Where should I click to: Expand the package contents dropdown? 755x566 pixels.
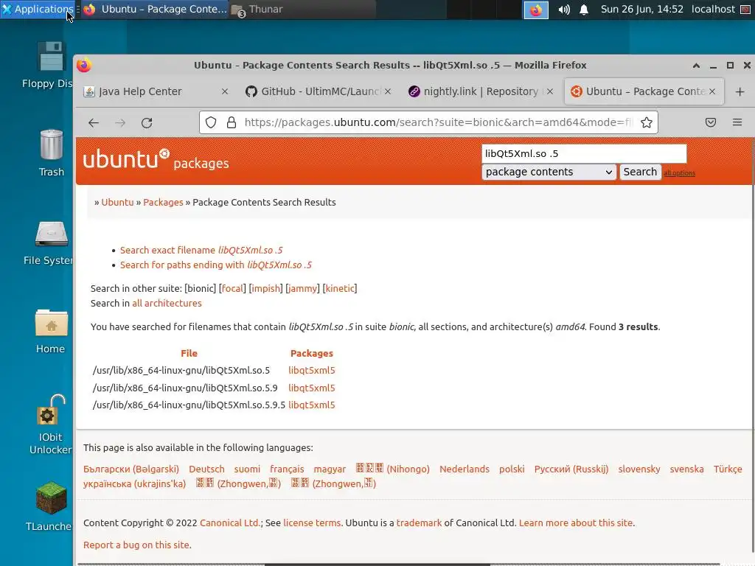[549, 172]
